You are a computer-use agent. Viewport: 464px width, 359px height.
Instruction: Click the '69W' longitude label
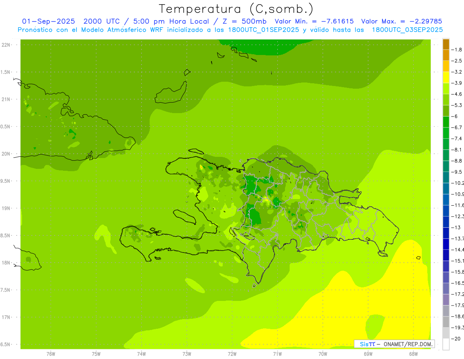[368, 354]
